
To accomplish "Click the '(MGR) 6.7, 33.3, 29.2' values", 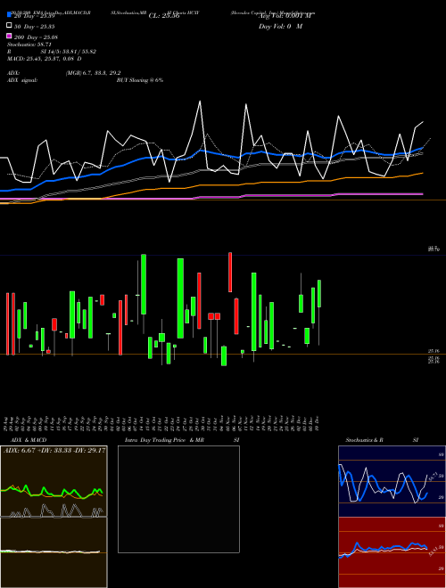I will 93,73.
